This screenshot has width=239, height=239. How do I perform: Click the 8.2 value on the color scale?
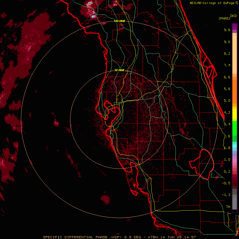click(227, 53)
